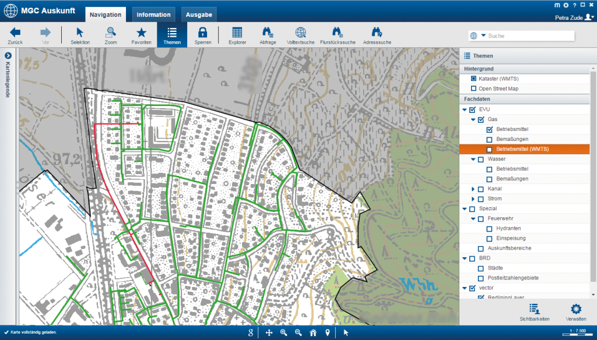This screenshot has height=340, width=597.
Task: Click the home extent icon in bottom bar
Action: click(313, 332)
